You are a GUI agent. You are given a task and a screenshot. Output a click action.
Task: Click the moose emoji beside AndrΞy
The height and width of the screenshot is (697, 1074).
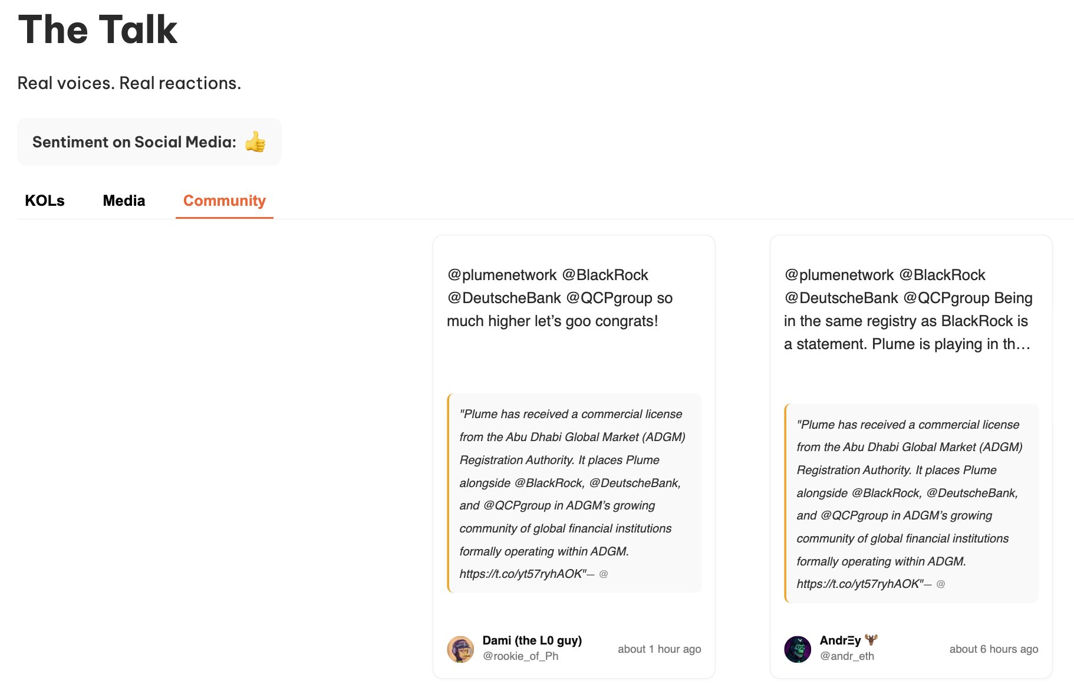point(871,640)
